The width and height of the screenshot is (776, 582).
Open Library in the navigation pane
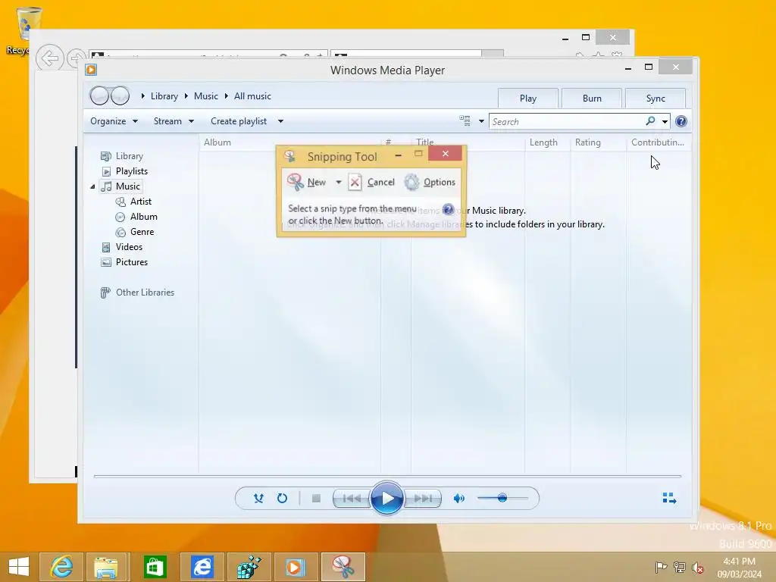(129, 156)
